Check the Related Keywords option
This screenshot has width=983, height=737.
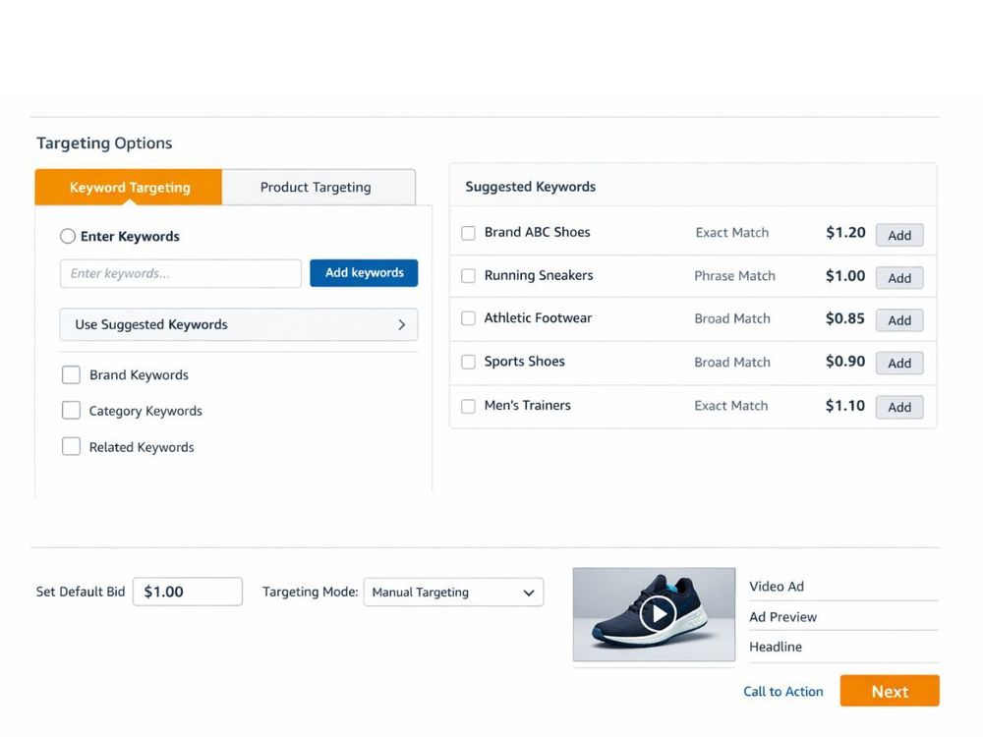(x=72, y=447)
